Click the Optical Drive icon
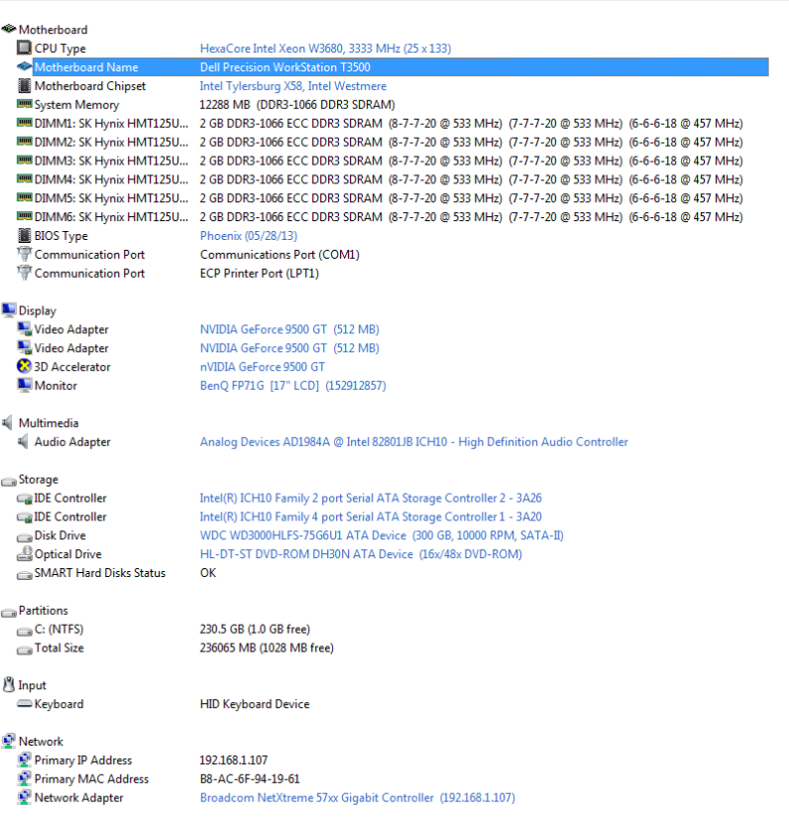 (x=24, y=553)
